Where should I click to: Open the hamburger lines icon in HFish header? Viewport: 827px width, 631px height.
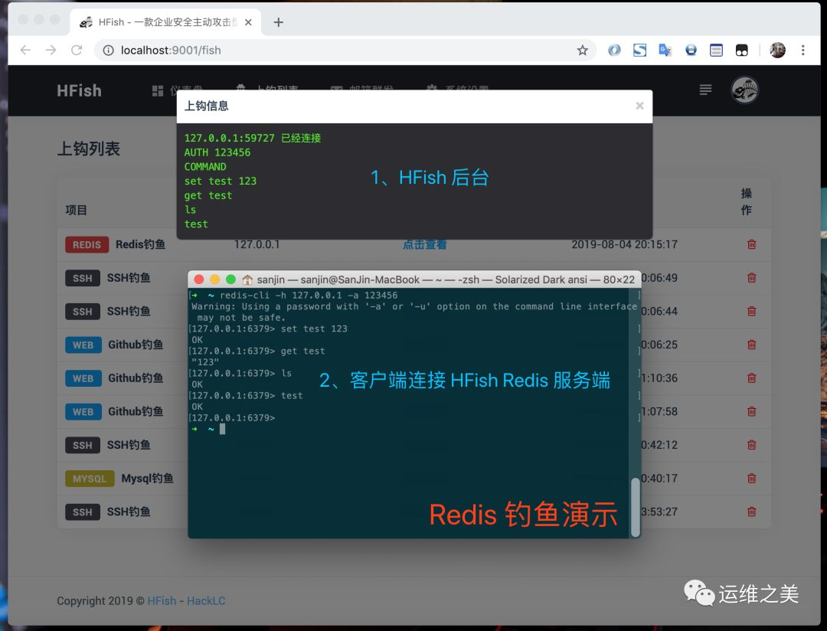pyautogui.click(x=705, y=90)
